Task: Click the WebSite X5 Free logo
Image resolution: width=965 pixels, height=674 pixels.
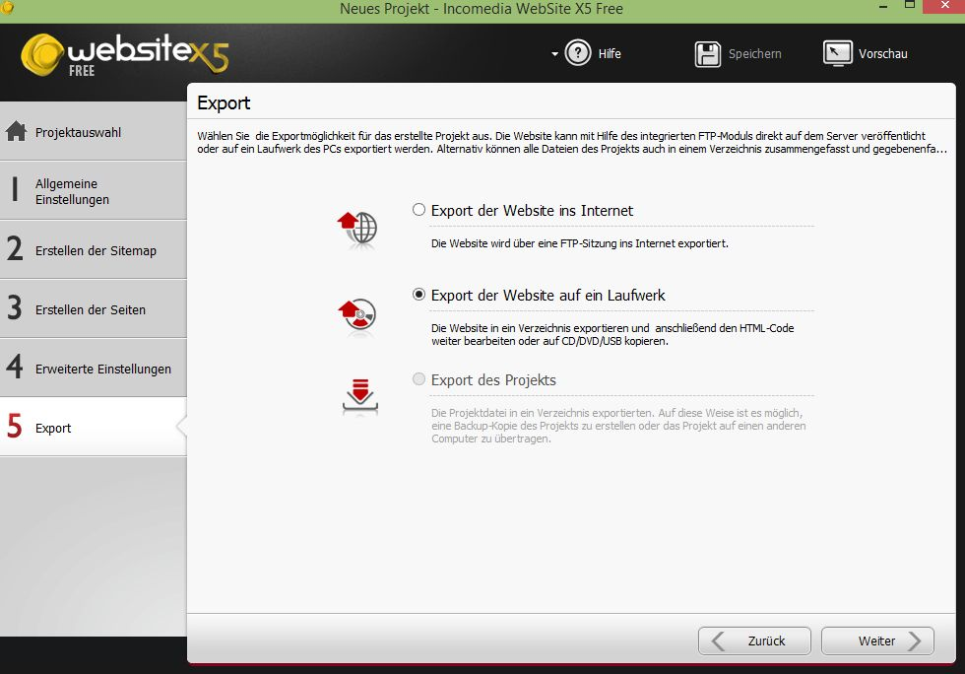Action: (x=125, y=54)
